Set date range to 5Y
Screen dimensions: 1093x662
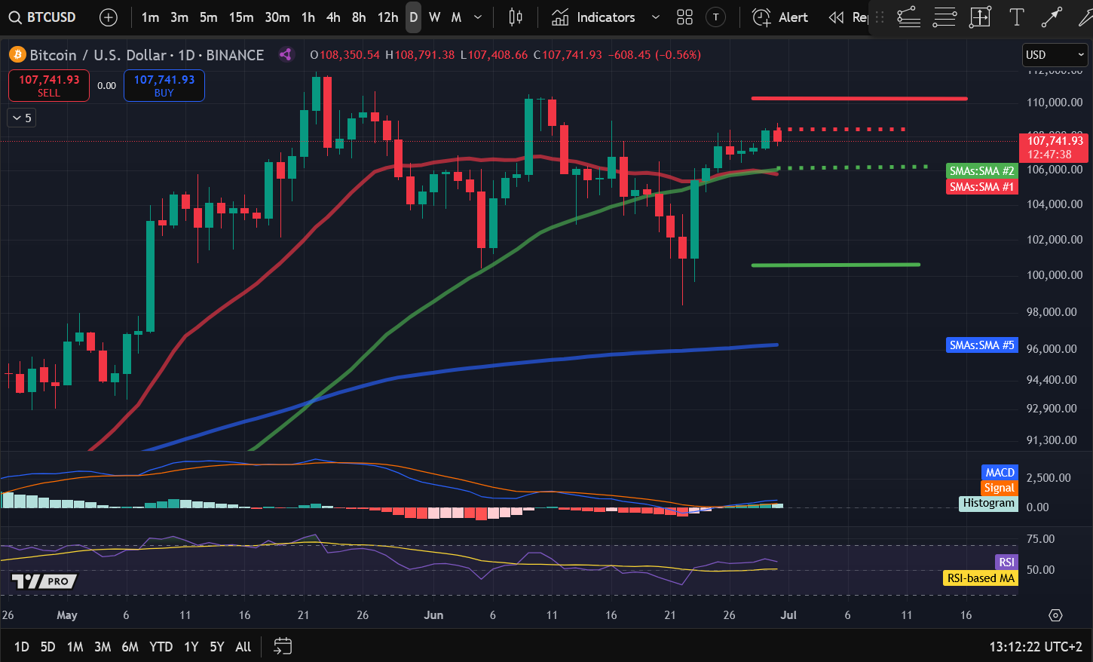coord(217,646)
